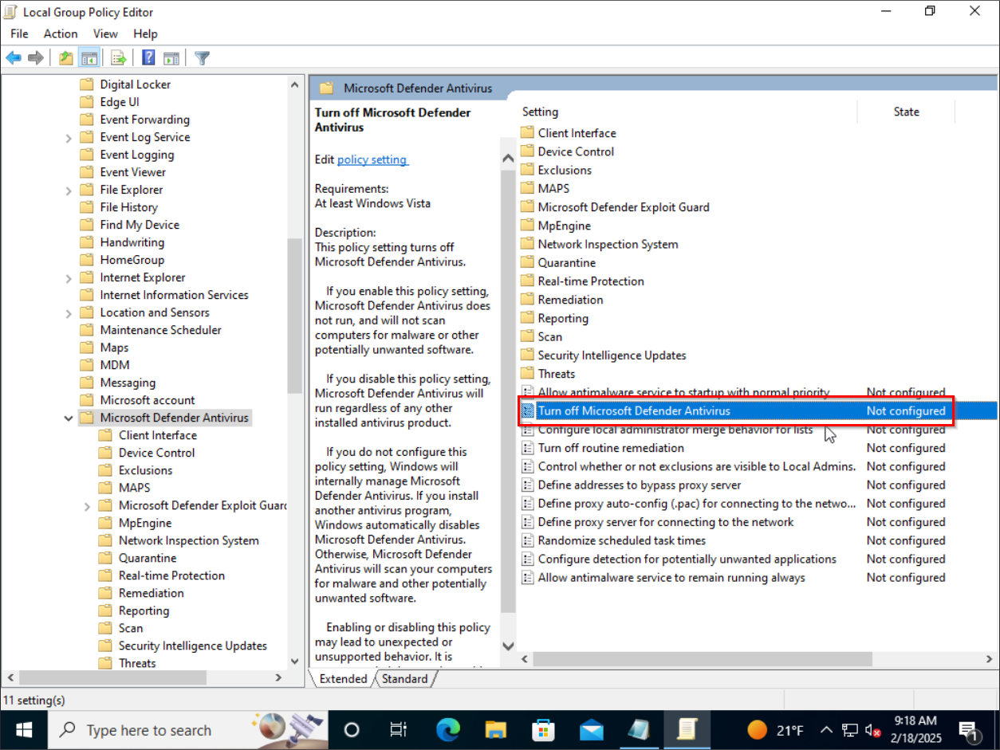1000x750 pixels.
Task: Open Windows Start menu
Action: pyautogui.click(x=23, y=730)
